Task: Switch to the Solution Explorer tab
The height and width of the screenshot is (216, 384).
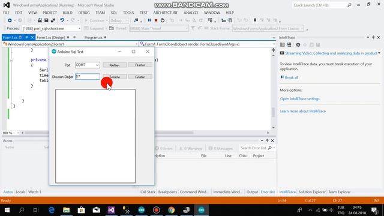Action: (312, 192)
